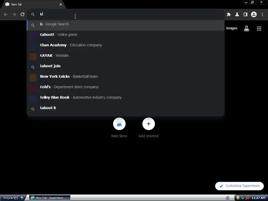Open Customise Supermium
The width and height of the screenshot is (268, 201).
[x=239, y=186]
